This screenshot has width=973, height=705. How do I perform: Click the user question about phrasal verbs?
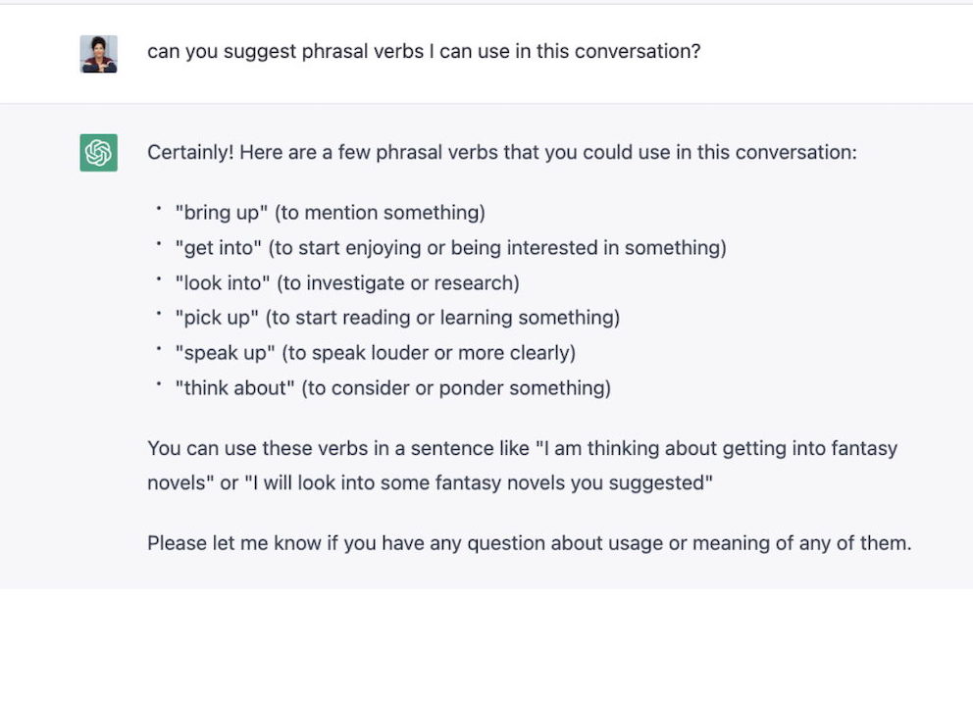coord(424,52)
